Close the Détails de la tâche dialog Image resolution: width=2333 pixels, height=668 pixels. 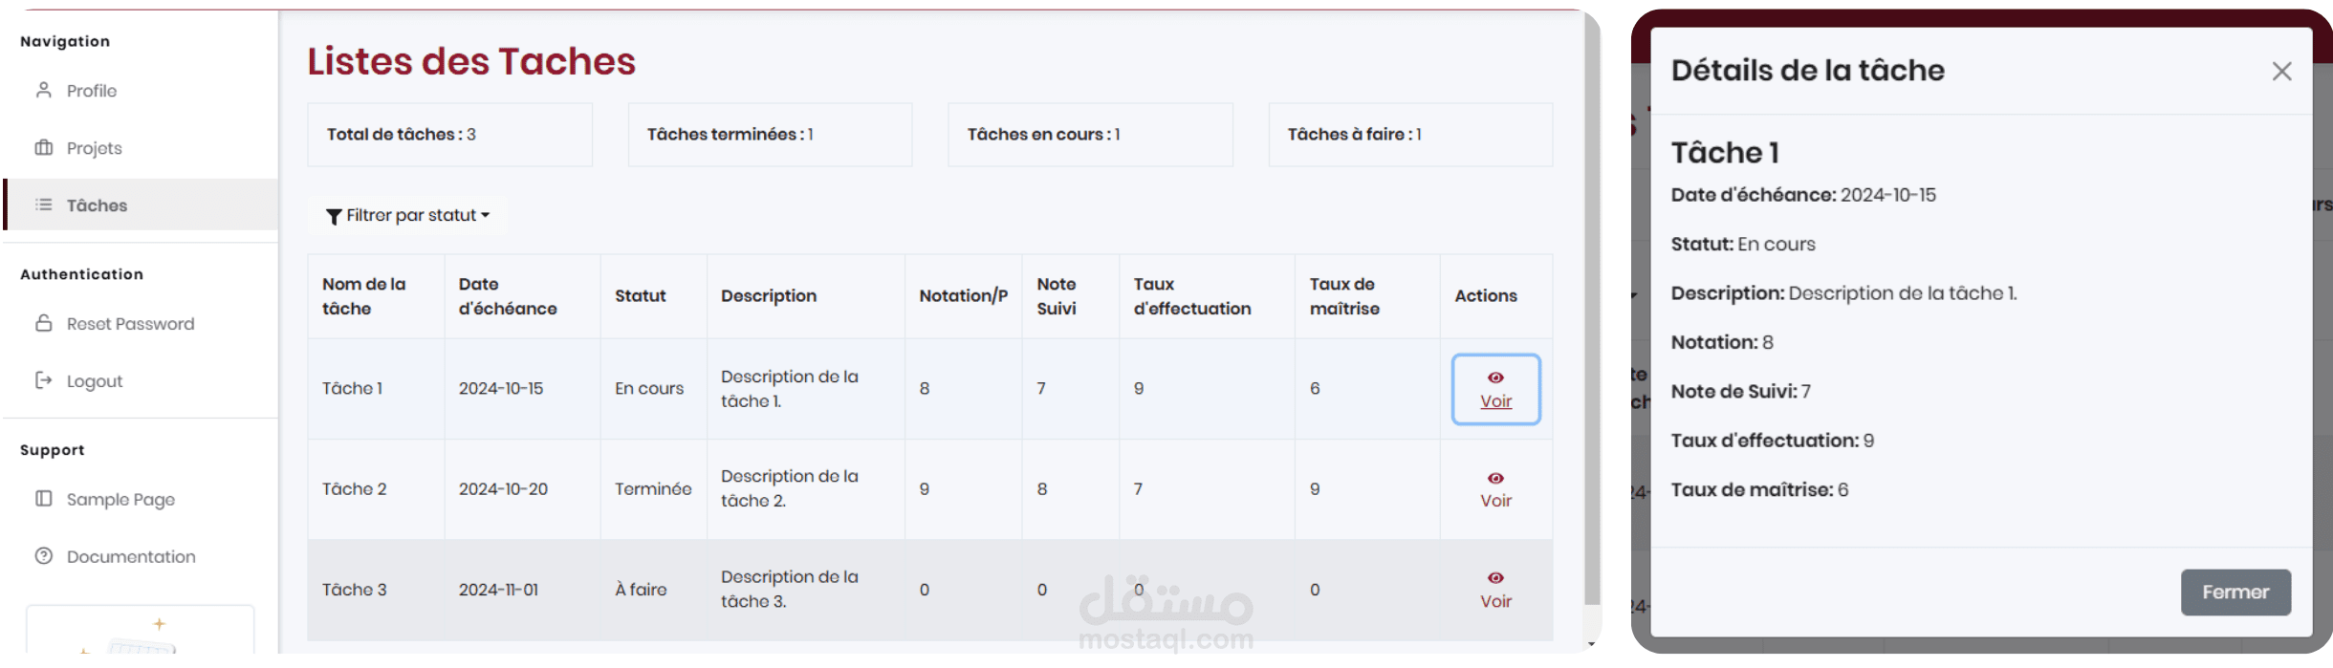(2281, 72)
